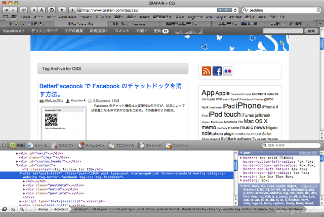Open the Facebook icon in the sidebar

point(217,71)
